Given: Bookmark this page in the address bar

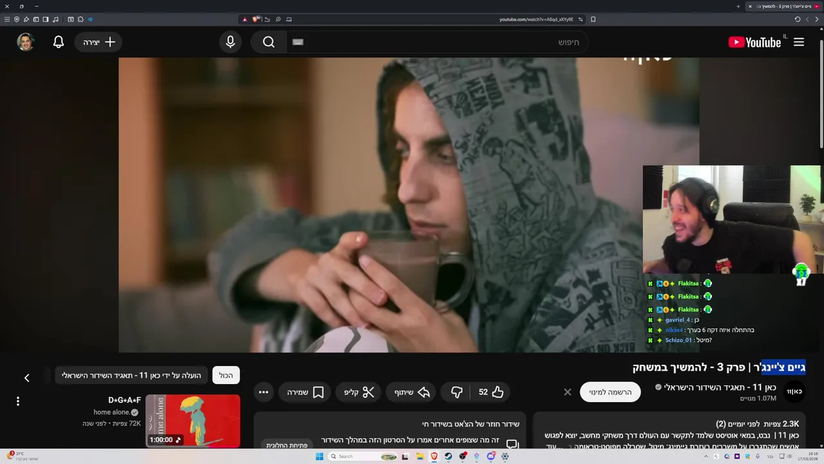Looking at the screenshot, I should tap(593, 19).
